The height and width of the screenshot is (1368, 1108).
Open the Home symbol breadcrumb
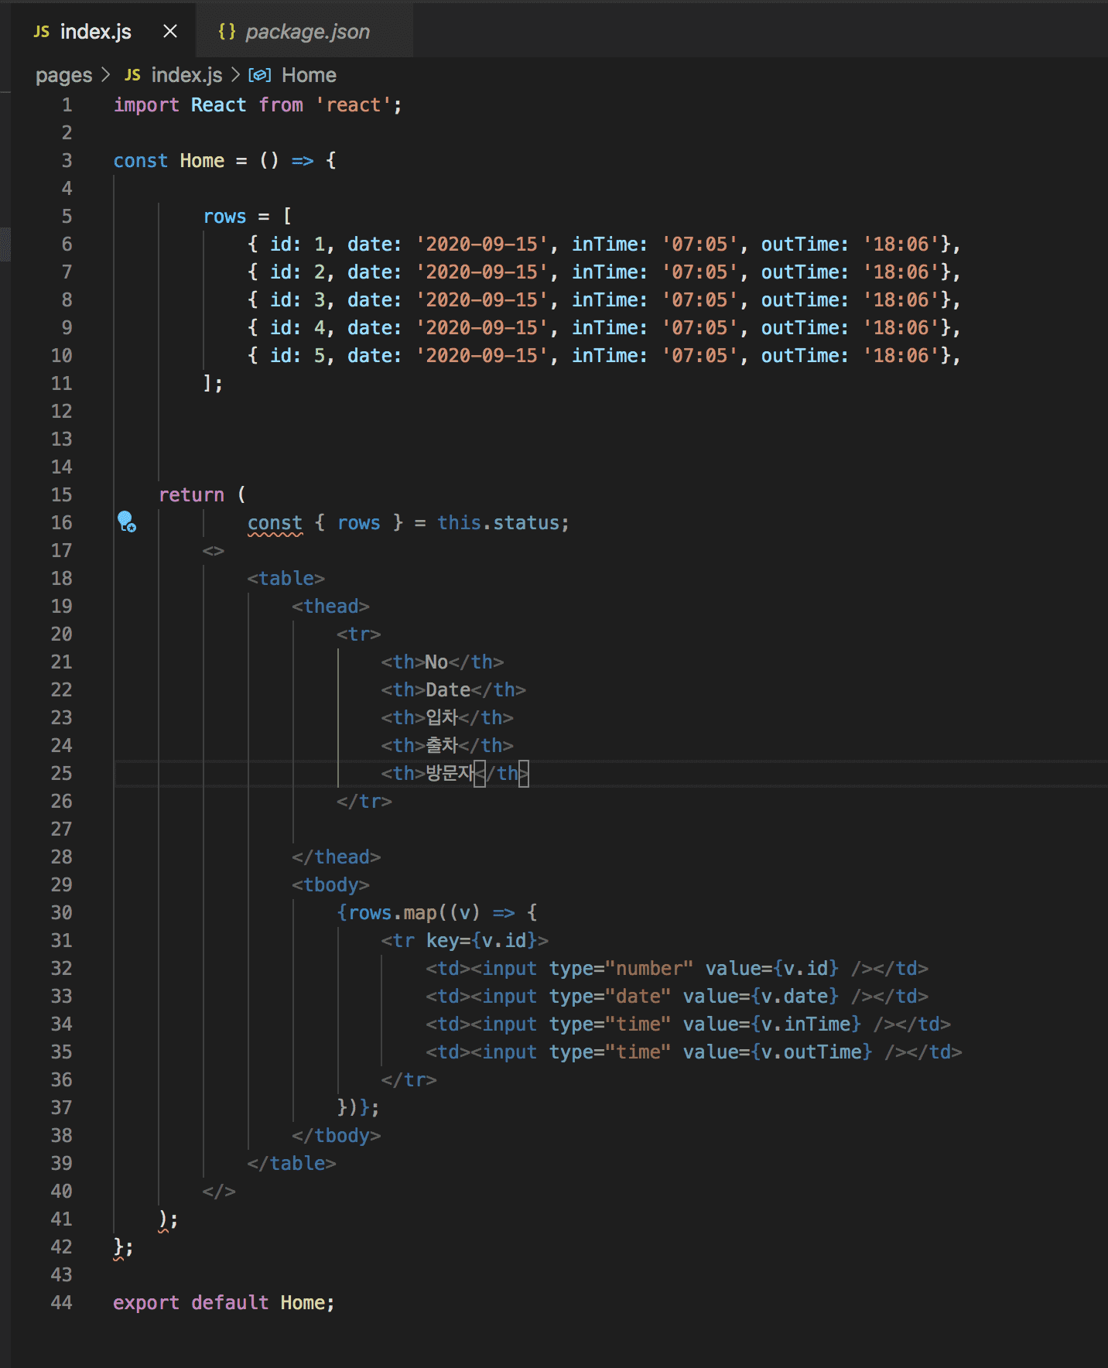tap(309, 75)
